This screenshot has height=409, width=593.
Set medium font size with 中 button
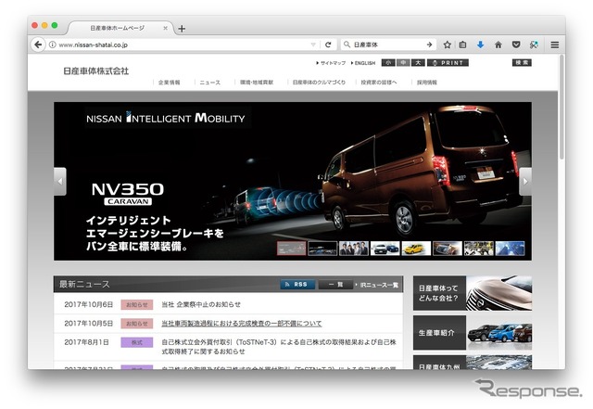pyautogui.click(x=403, y=62)
